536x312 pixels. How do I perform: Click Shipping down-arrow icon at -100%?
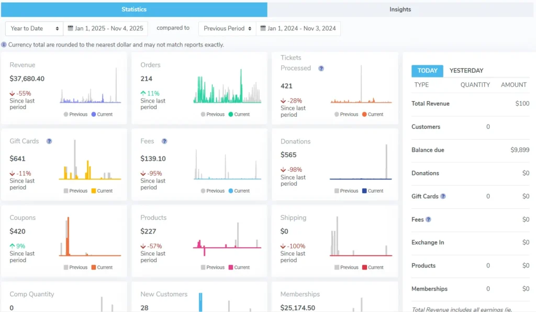point(283,246)
